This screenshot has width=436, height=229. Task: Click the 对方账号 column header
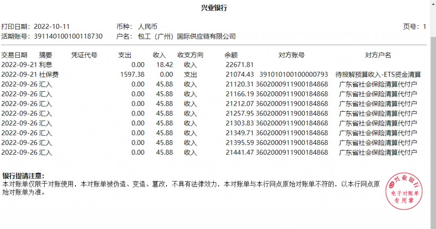point(292,55)
